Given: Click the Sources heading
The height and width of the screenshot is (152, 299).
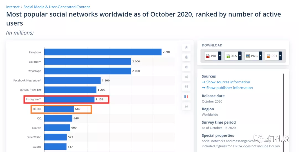Looking at the screenshot, I should point(209,76).
